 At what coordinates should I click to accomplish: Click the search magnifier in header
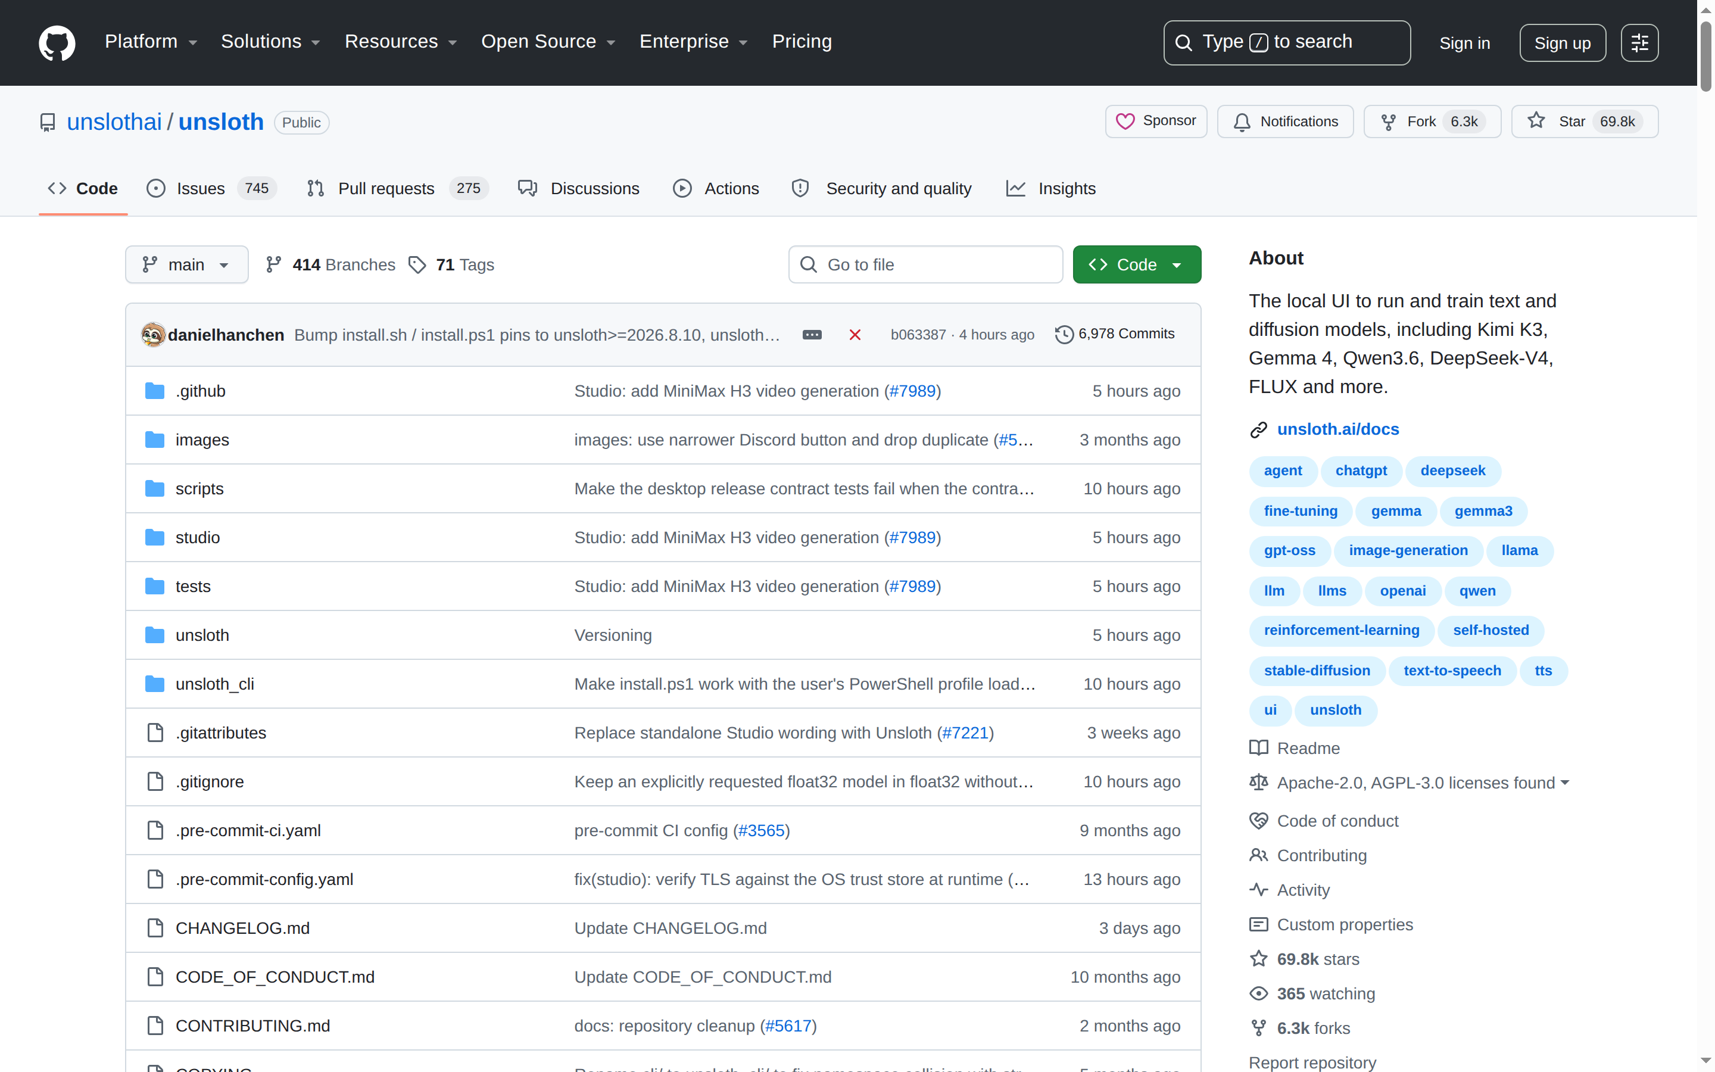tap(1183, 42)
